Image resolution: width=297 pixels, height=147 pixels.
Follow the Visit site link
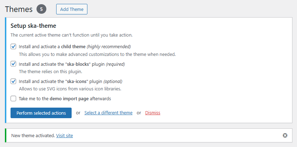pos(65,135)
